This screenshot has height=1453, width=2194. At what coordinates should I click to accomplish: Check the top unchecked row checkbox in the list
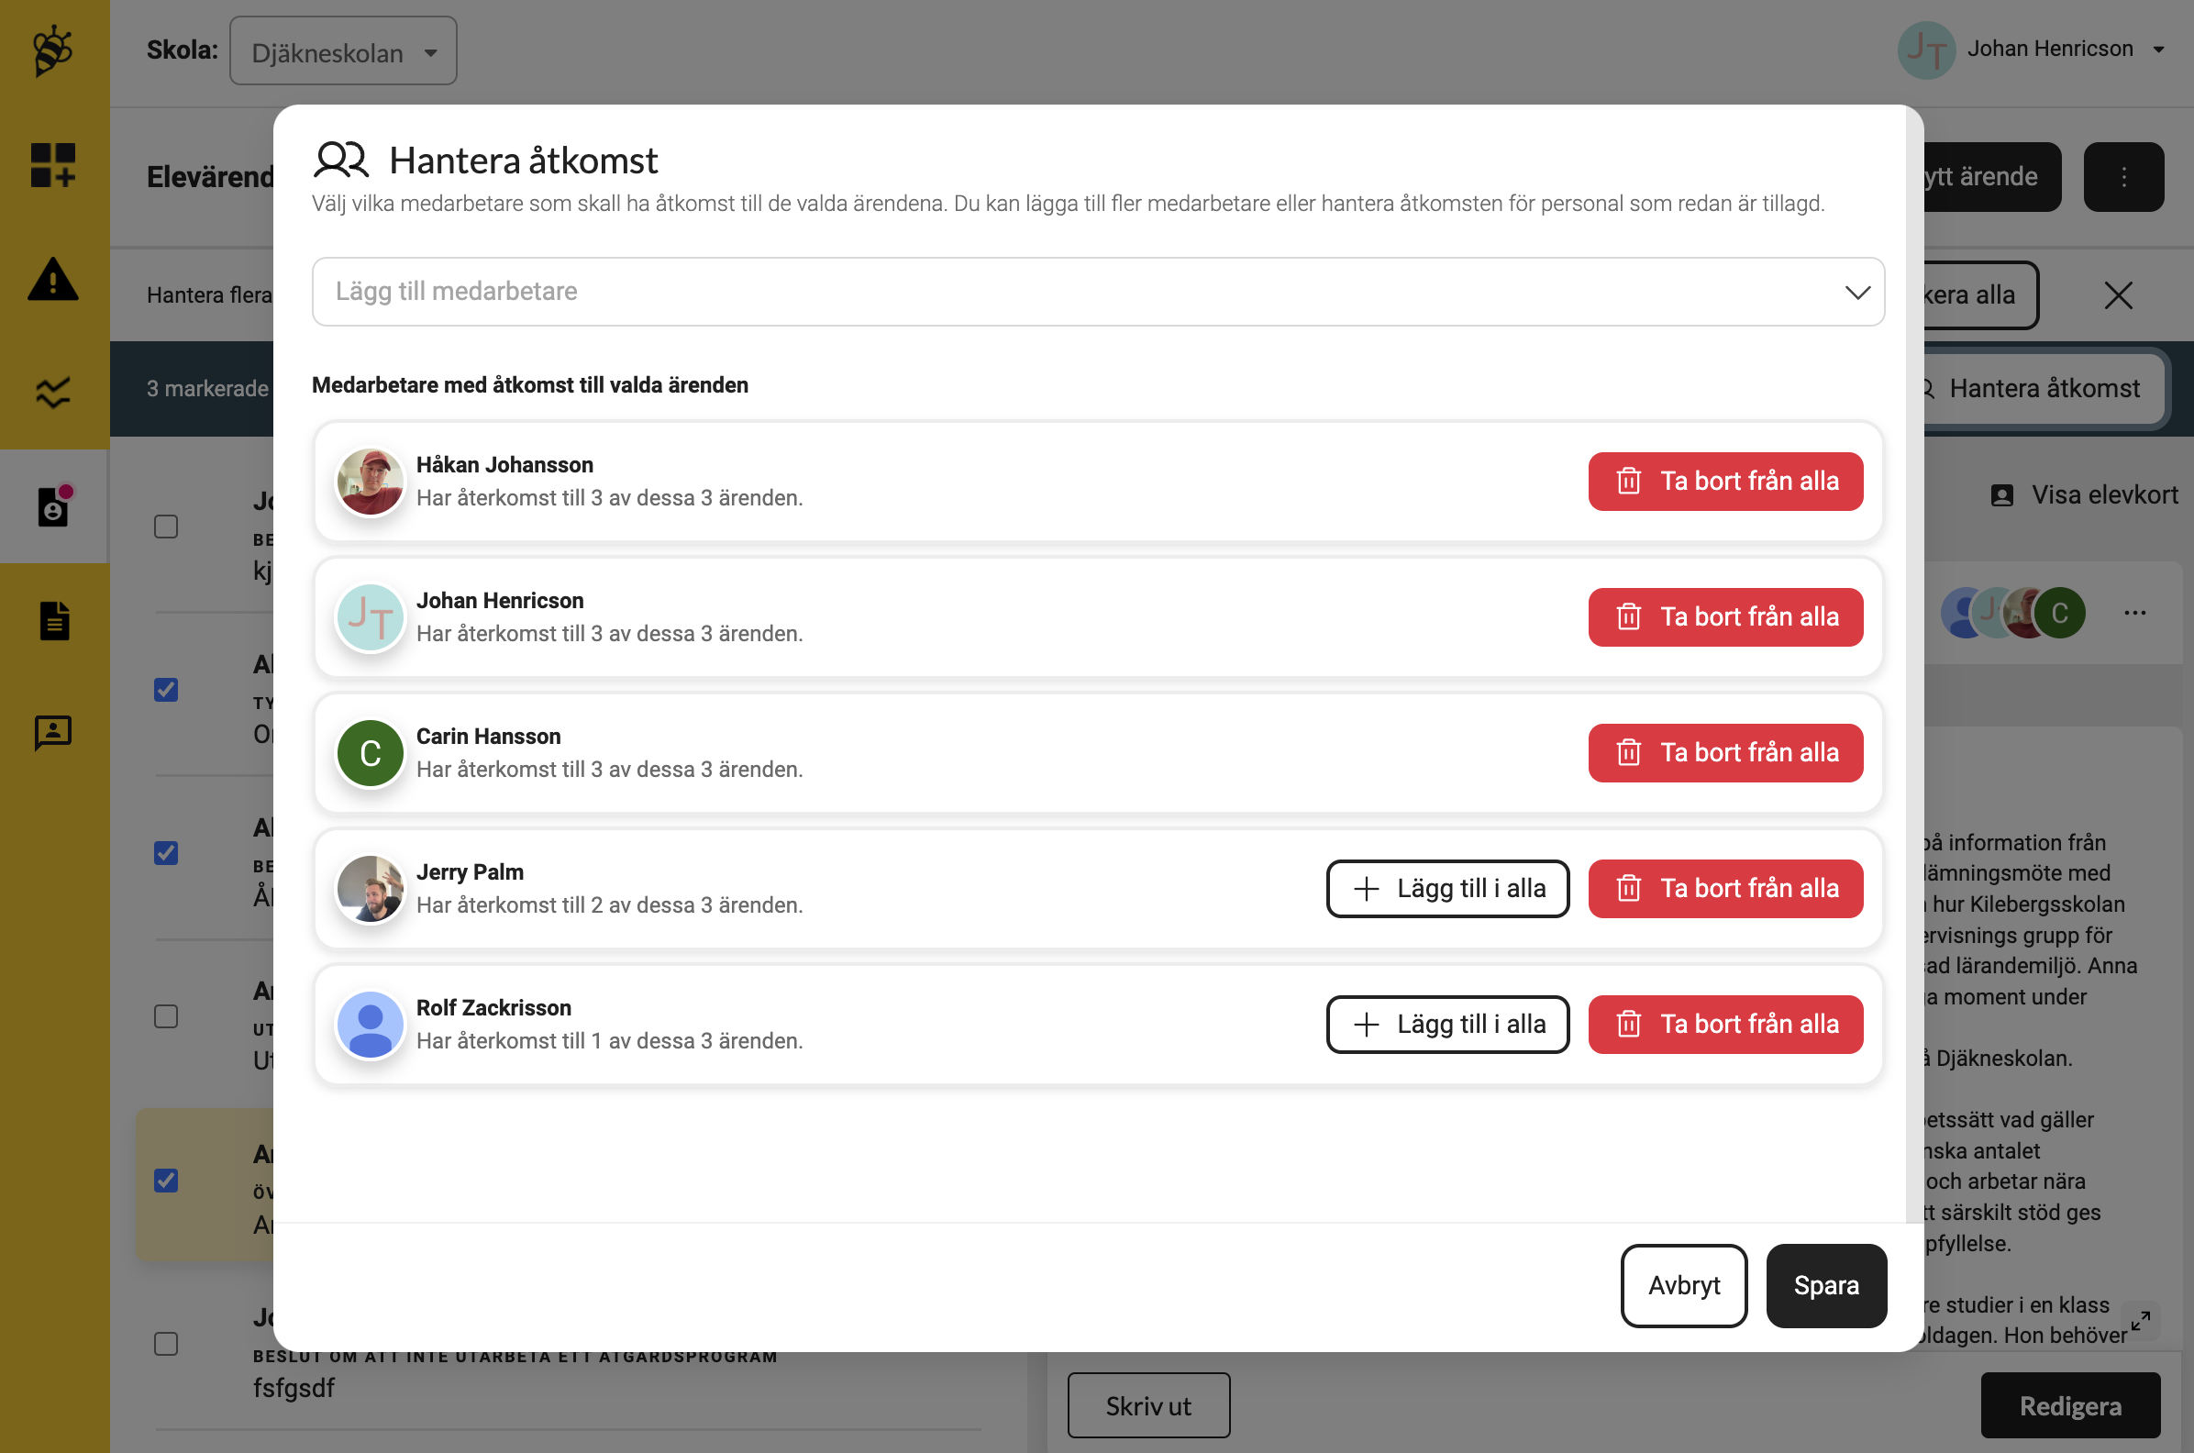[166, 527]
